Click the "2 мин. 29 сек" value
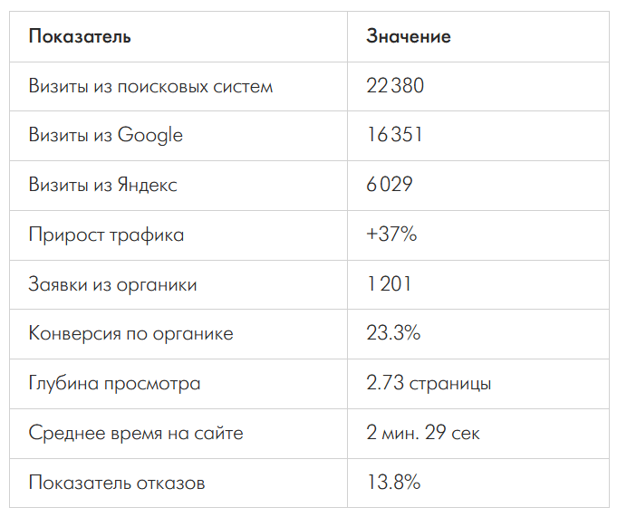 point(423,434)
